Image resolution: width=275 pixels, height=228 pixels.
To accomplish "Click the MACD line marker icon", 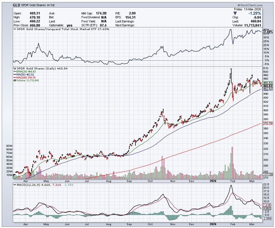I will pyautogui.click(x=15, y=185).
